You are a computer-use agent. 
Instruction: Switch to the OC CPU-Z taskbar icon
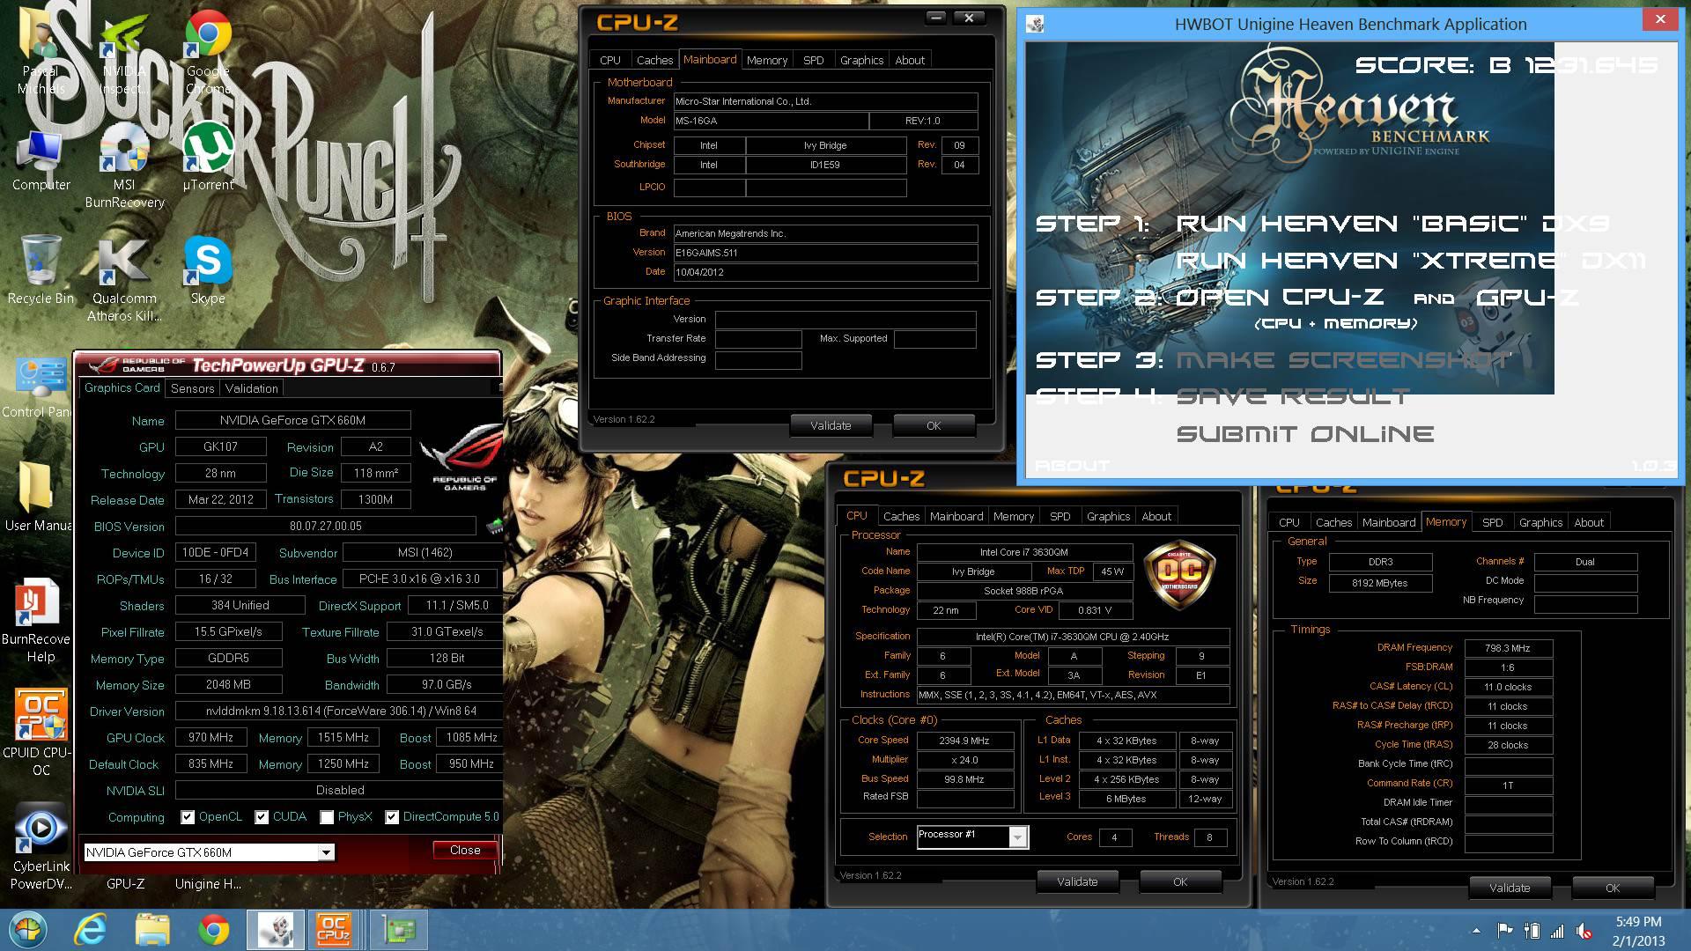coord(335,930)
